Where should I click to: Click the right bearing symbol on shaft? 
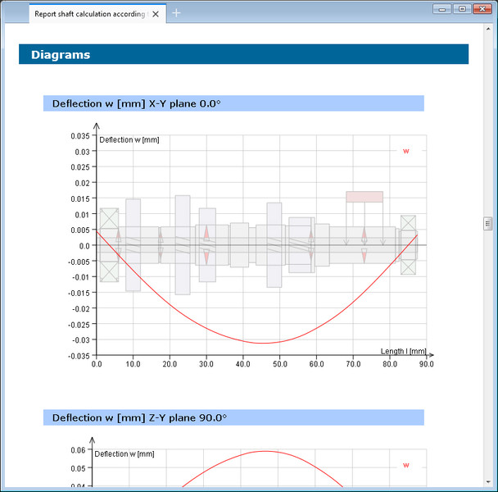[x=408, y=244]
